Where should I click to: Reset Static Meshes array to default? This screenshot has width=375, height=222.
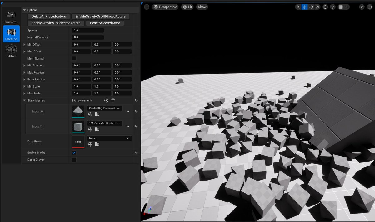(x=136, y=100)
